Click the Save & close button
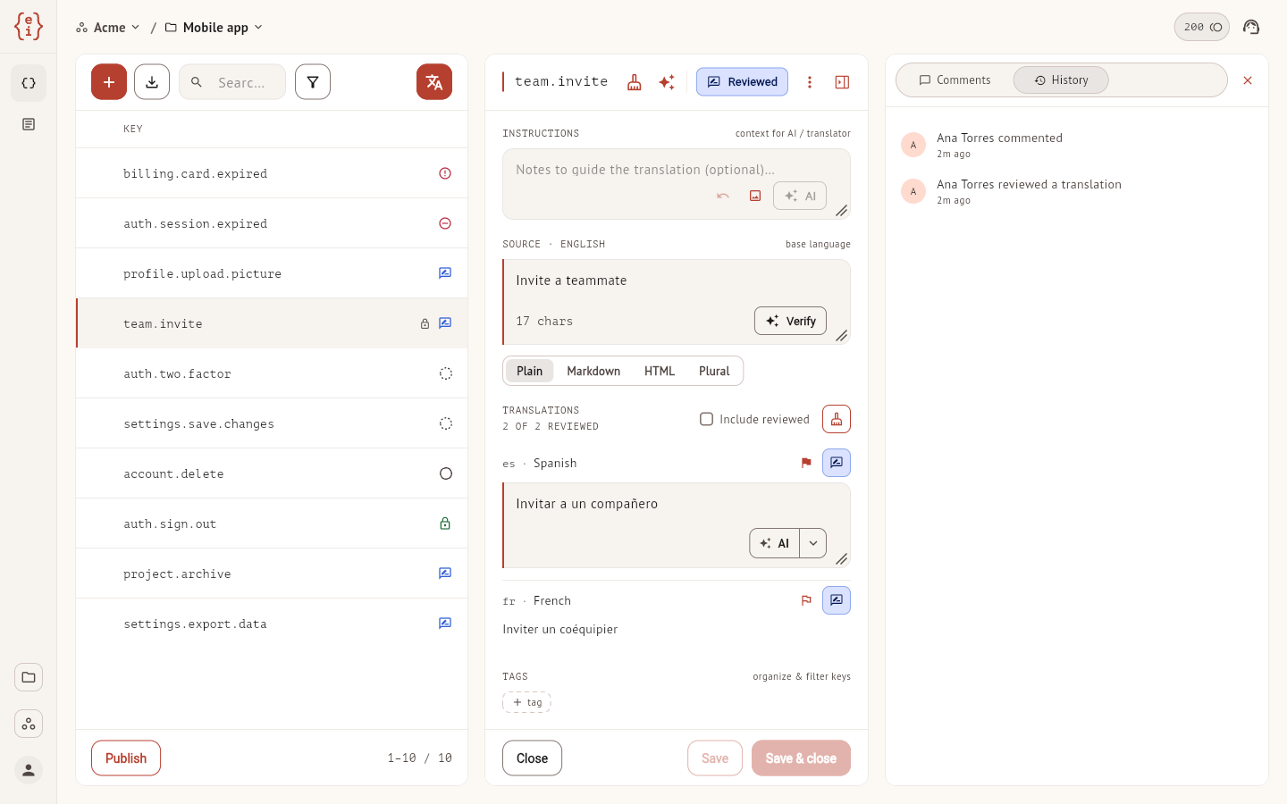1287x804 pixels. click(801, 758)
